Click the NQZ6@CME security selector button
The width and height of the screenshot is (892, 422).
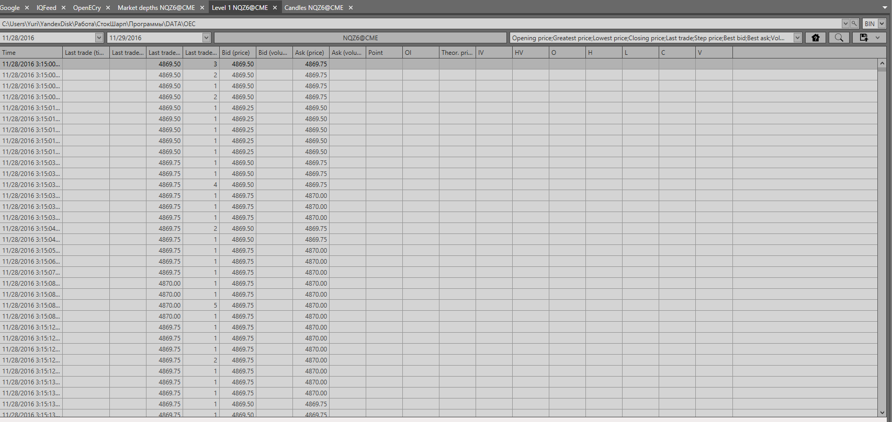tap(360, 38)
